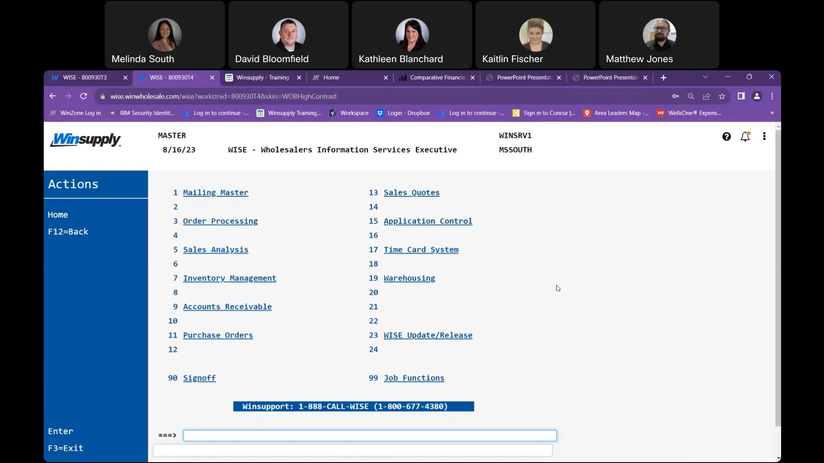Screen dimensions: 824x463
Task: Bookmark this page with the star icon
Action: pyautogui.click(x=722, y=96)
